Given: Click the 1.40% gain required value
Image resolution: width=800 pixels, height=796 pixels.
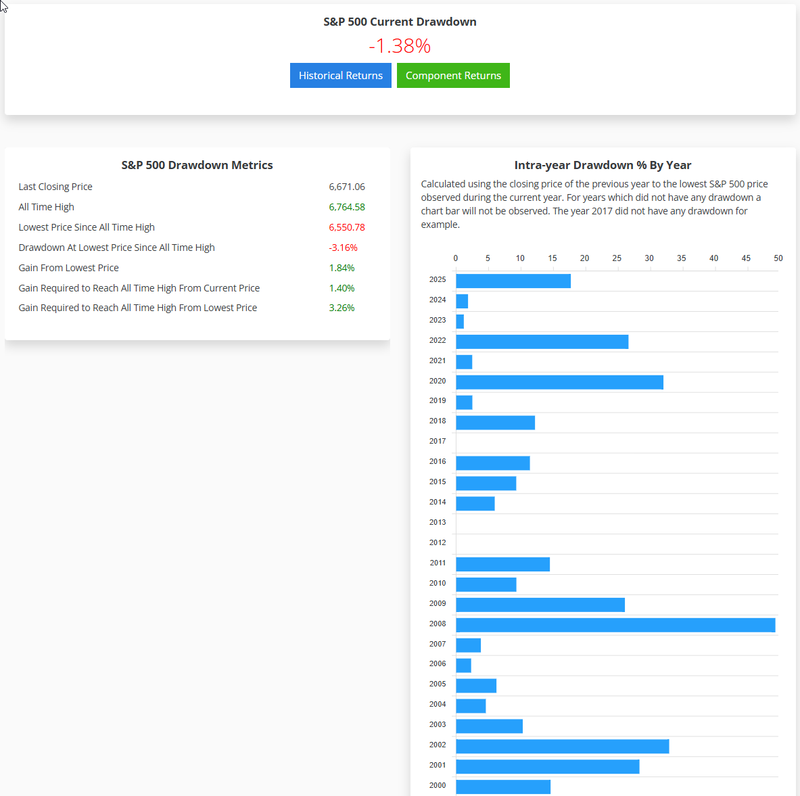Looking at the screenshot, I should tap(342, 288).
